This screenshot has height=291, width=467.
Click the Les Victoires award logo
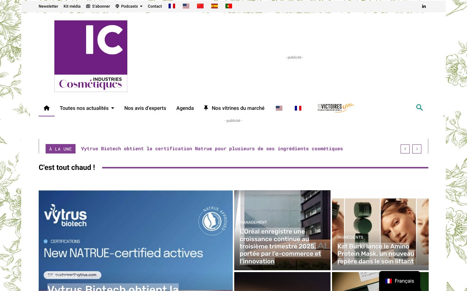[335, 108]
